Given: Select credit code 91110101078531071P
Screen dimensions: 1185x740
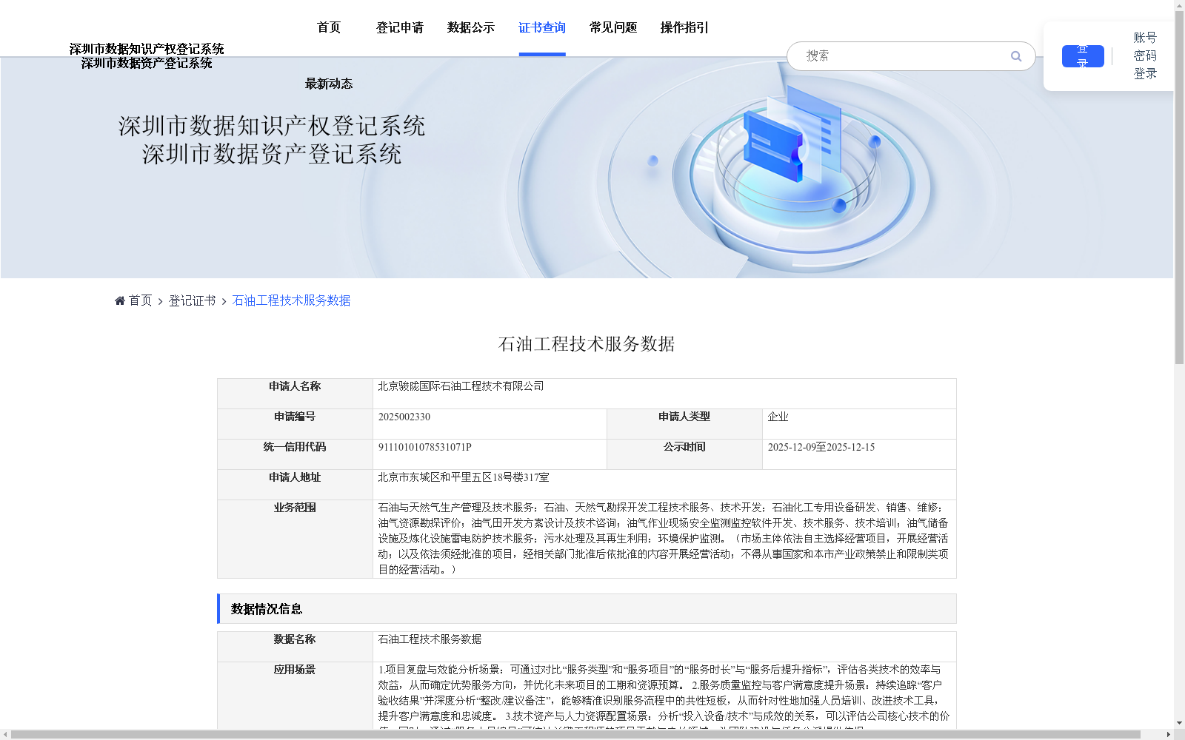Looking at the screenshot, I should click(x=424, y=447).
